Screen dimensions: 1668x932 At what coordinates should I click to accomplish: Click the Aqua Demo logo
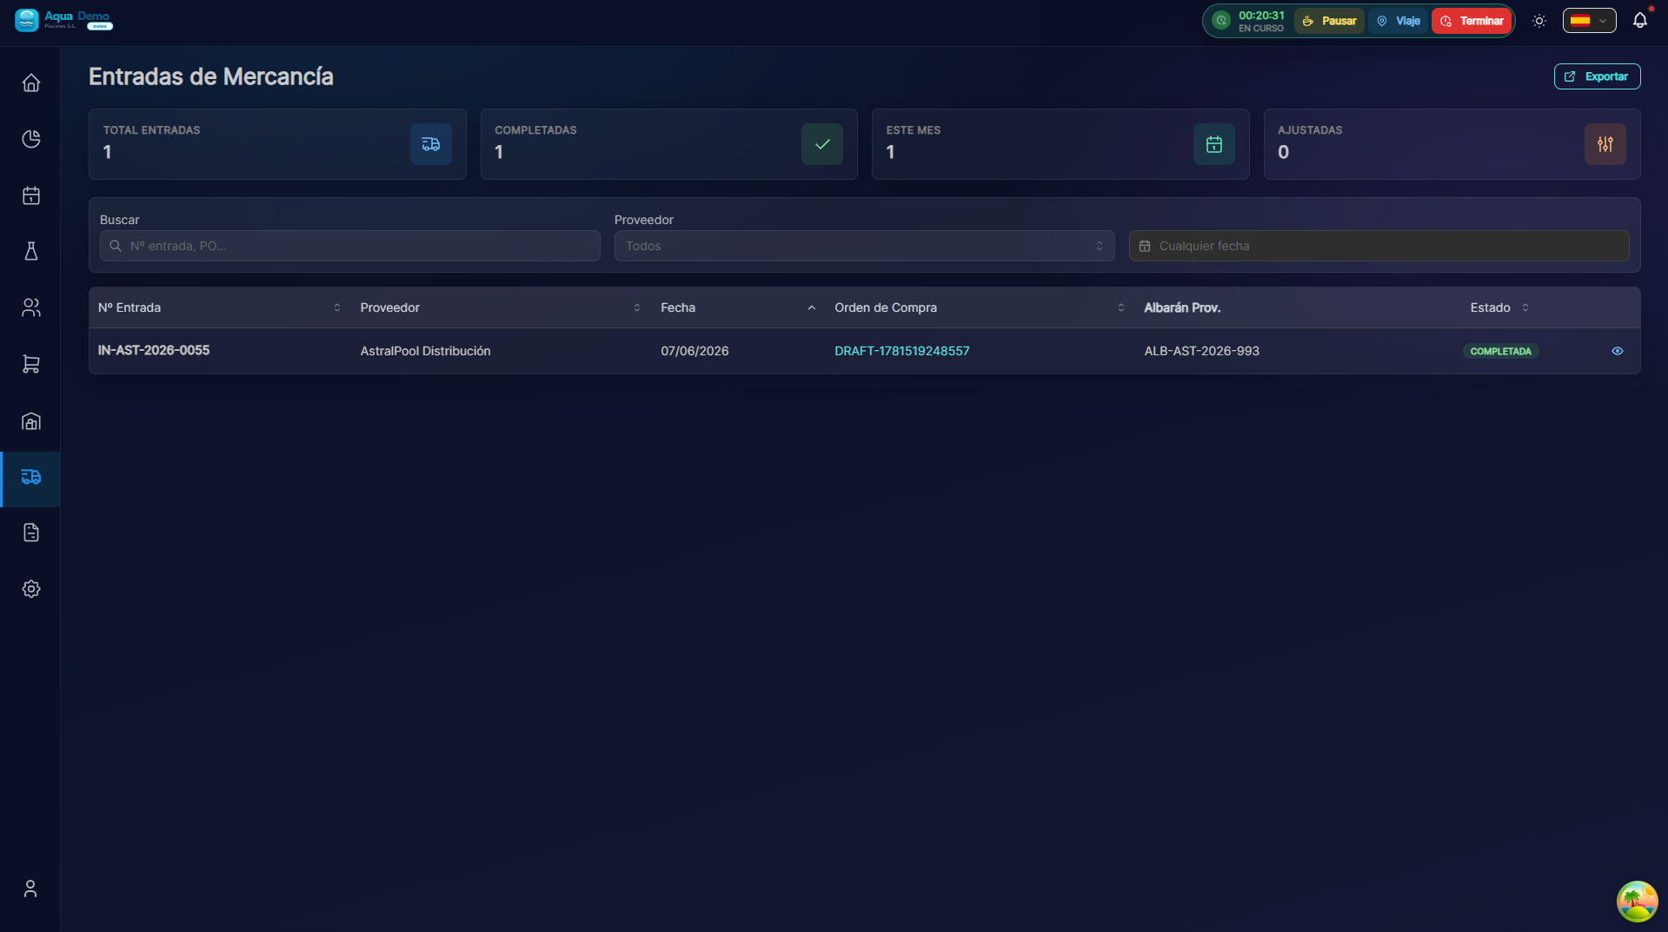coord(63,20)
